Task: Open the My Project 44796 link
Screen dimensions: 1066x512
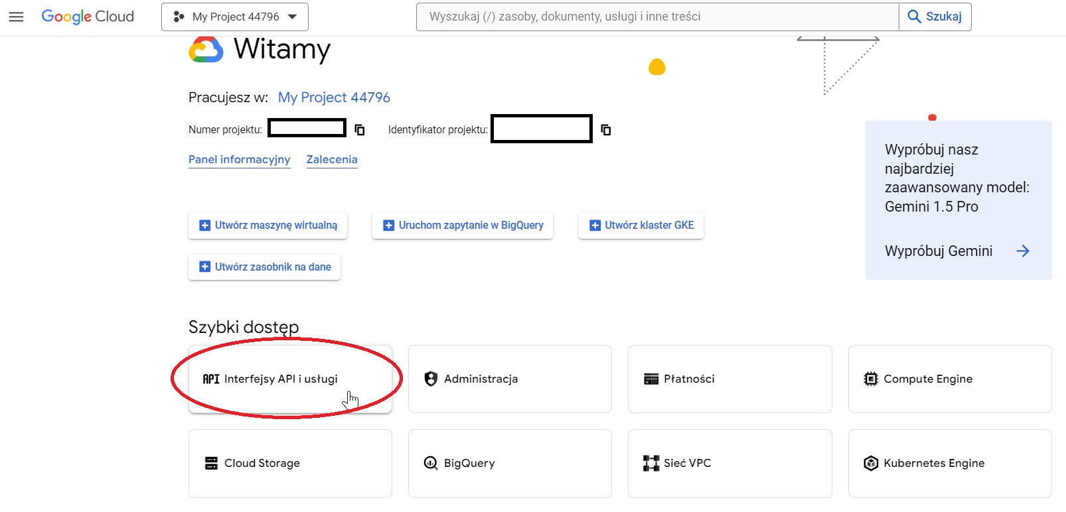Action: [334, 97]
